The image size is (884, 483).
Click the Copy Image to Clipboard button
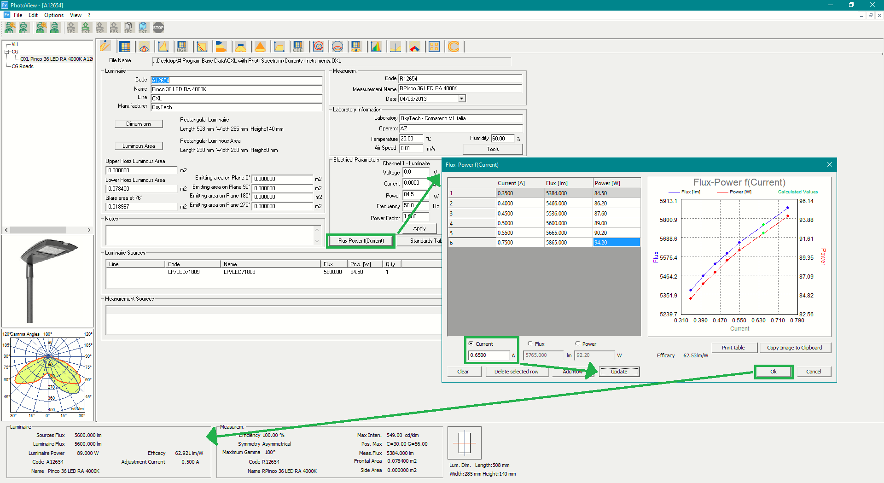coord(794,348)
